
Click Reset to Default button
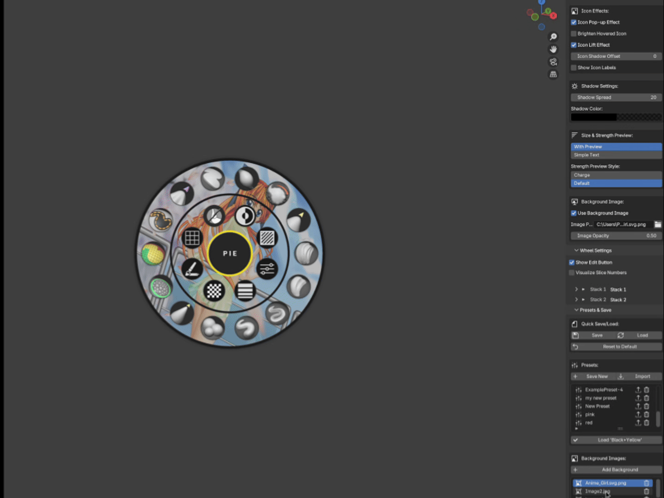pos(616,347)
